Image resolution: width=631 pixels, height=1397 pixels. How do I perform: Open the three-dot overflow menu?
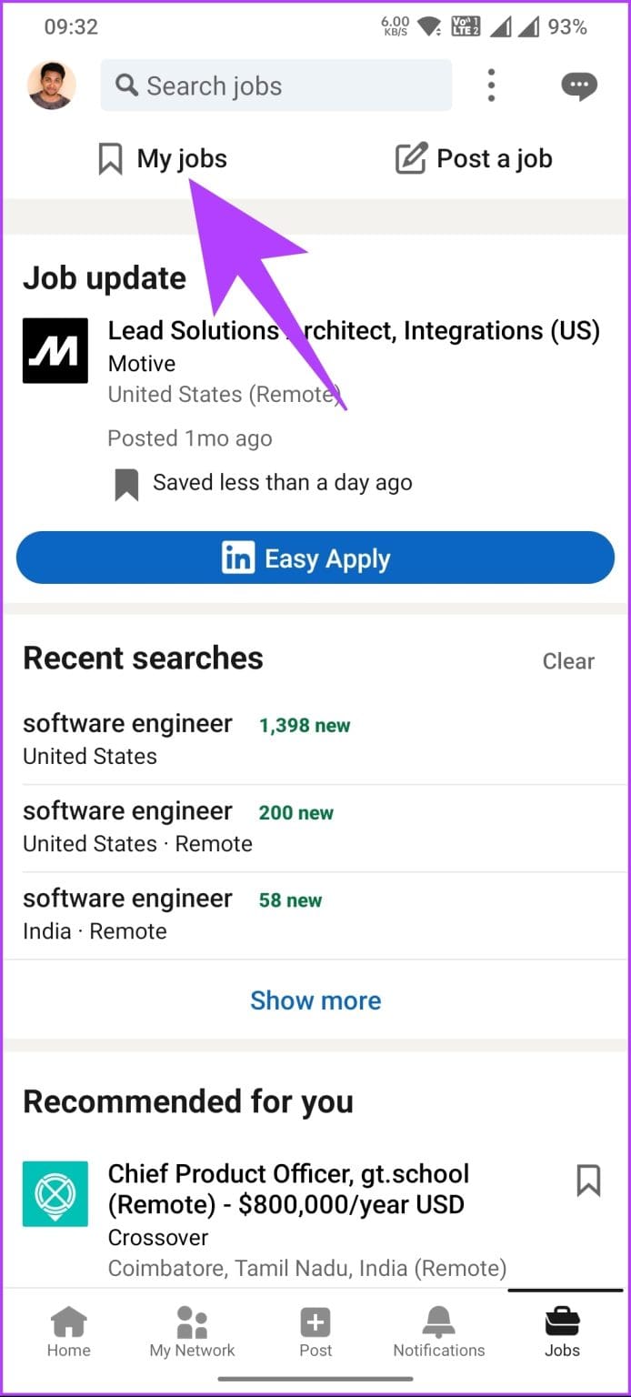pos(491,85)
